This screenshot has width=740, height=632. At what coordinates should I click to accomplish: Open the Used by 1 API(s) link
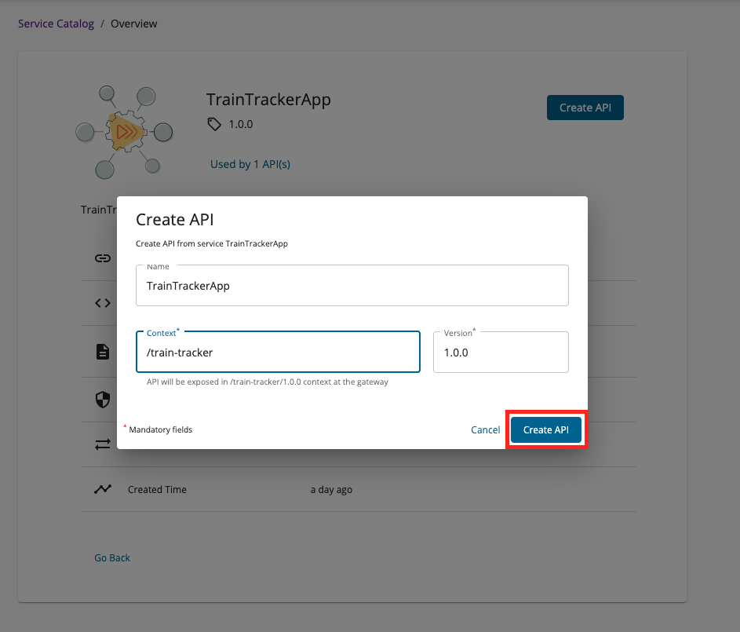[250, 164]
